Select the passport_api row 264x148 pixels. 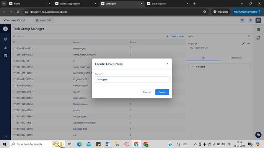(98, 49)
